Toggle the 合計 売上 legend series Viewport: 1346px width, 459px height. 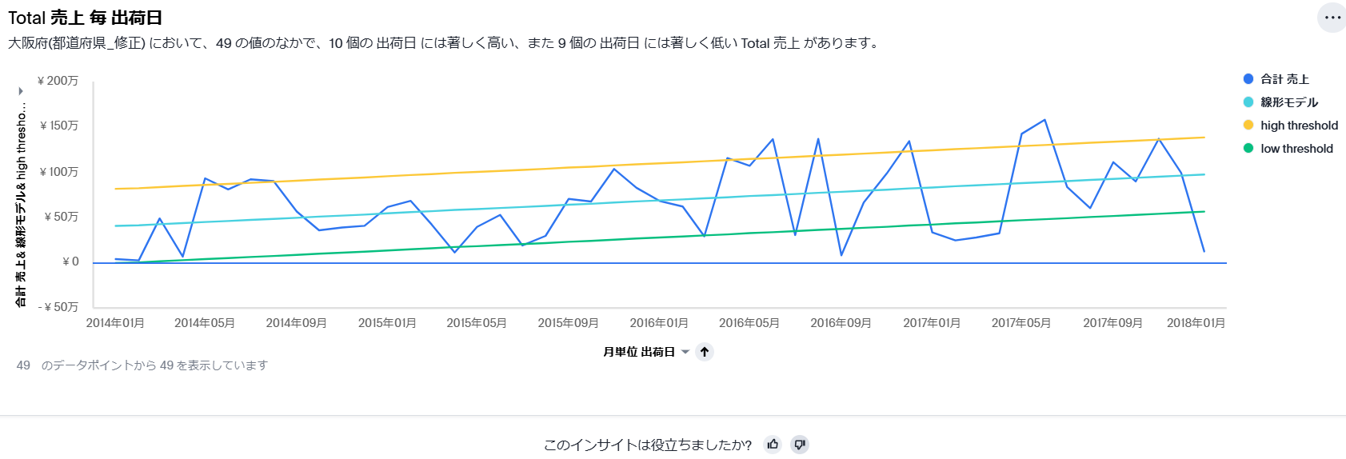click(x=1284, y=79)
